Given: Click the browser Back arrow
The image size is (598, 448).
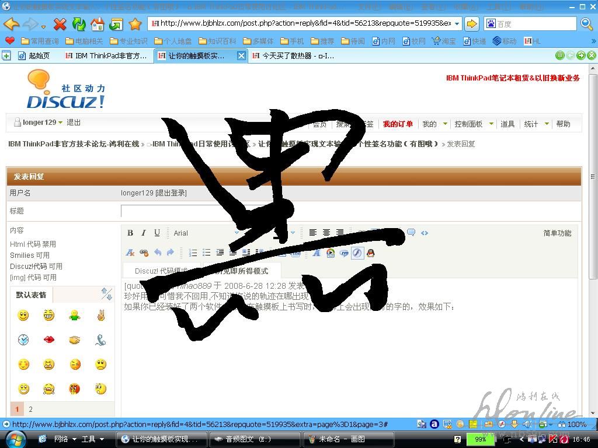Looking at the screenshot, I should coord(12,24).
